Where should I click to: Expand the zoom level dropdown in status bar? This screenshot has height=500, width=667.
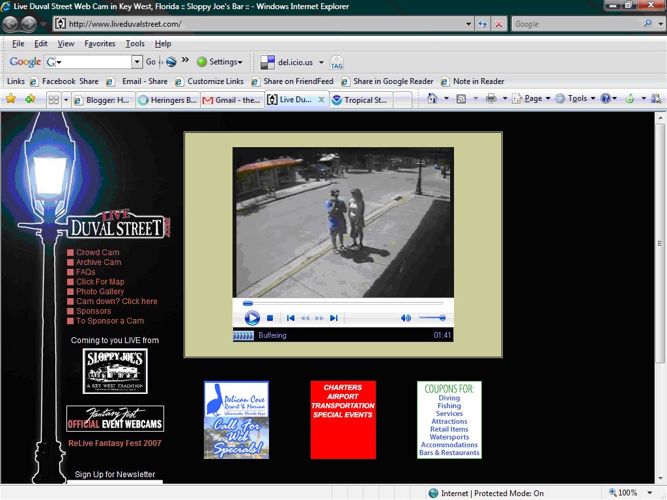649,493
